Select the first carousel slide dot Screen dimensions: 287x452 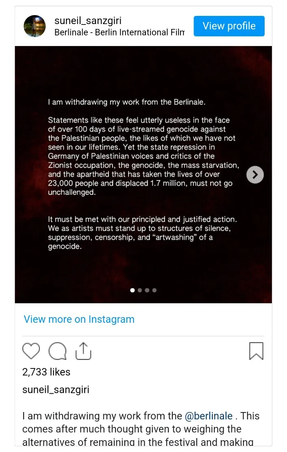pos(133,290)
